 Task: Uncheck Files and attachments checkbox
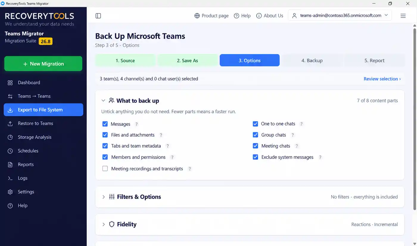105,135
